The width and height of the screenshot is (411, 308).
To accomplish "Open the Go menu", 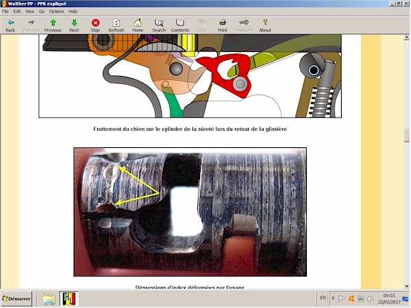I will point(42,11).
